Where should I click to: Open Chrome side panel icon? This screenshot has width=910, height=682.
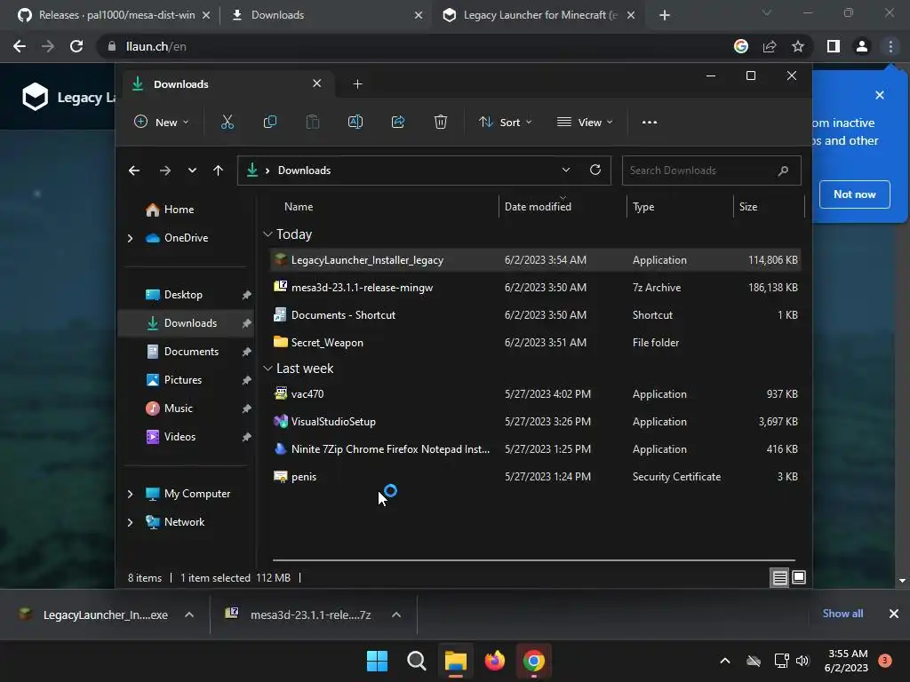pos(834,46)
